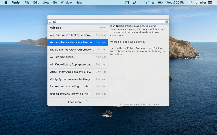
Task: Click the Wed 2:25 PM clock
Action: (175, 2)
